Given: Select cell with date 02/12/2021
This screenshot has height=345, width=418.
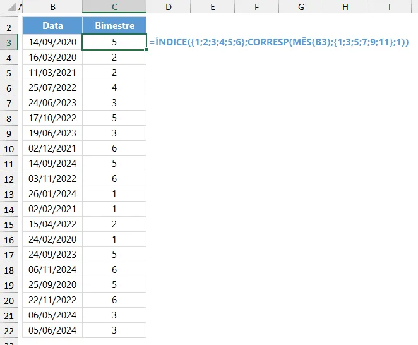Looking at the screenshot, I should tap(52, 148).
